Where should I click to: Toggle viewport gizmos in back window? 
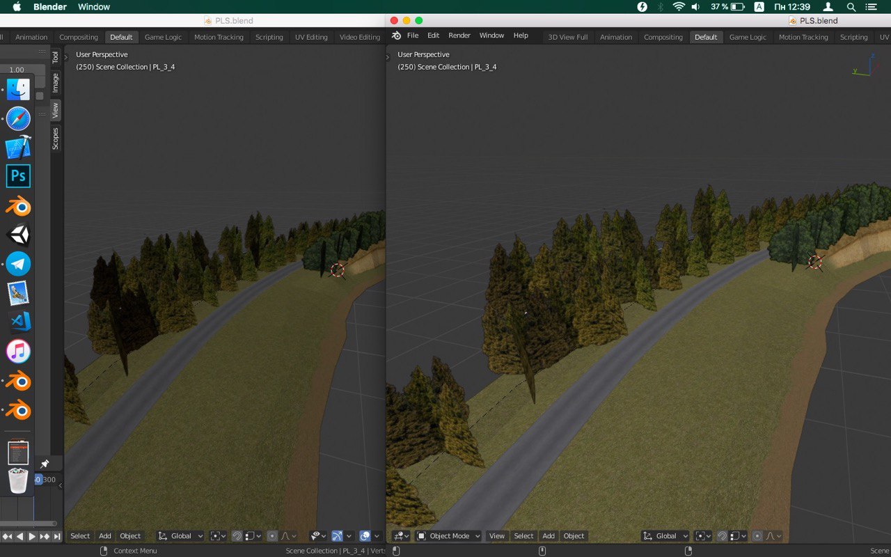(337, 536)
